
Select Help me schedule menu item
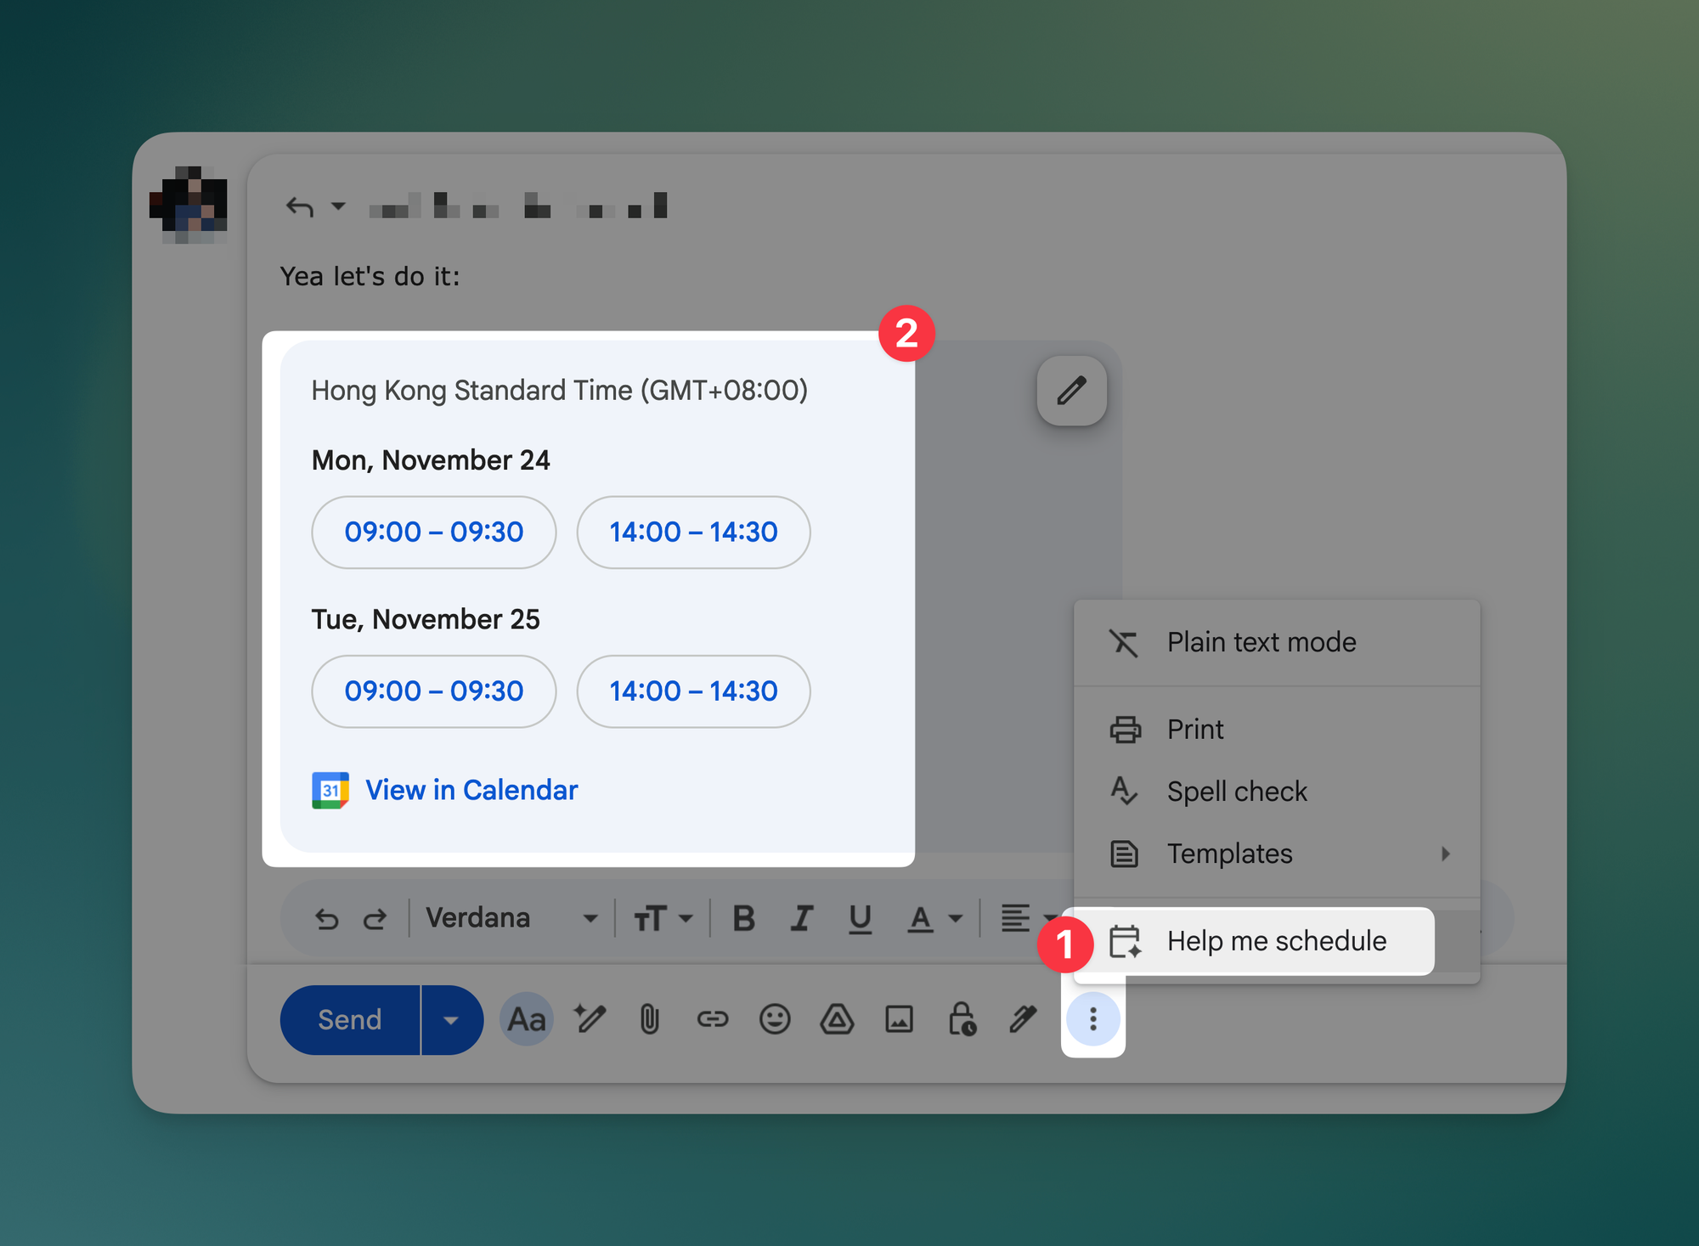pos(1276,941)
